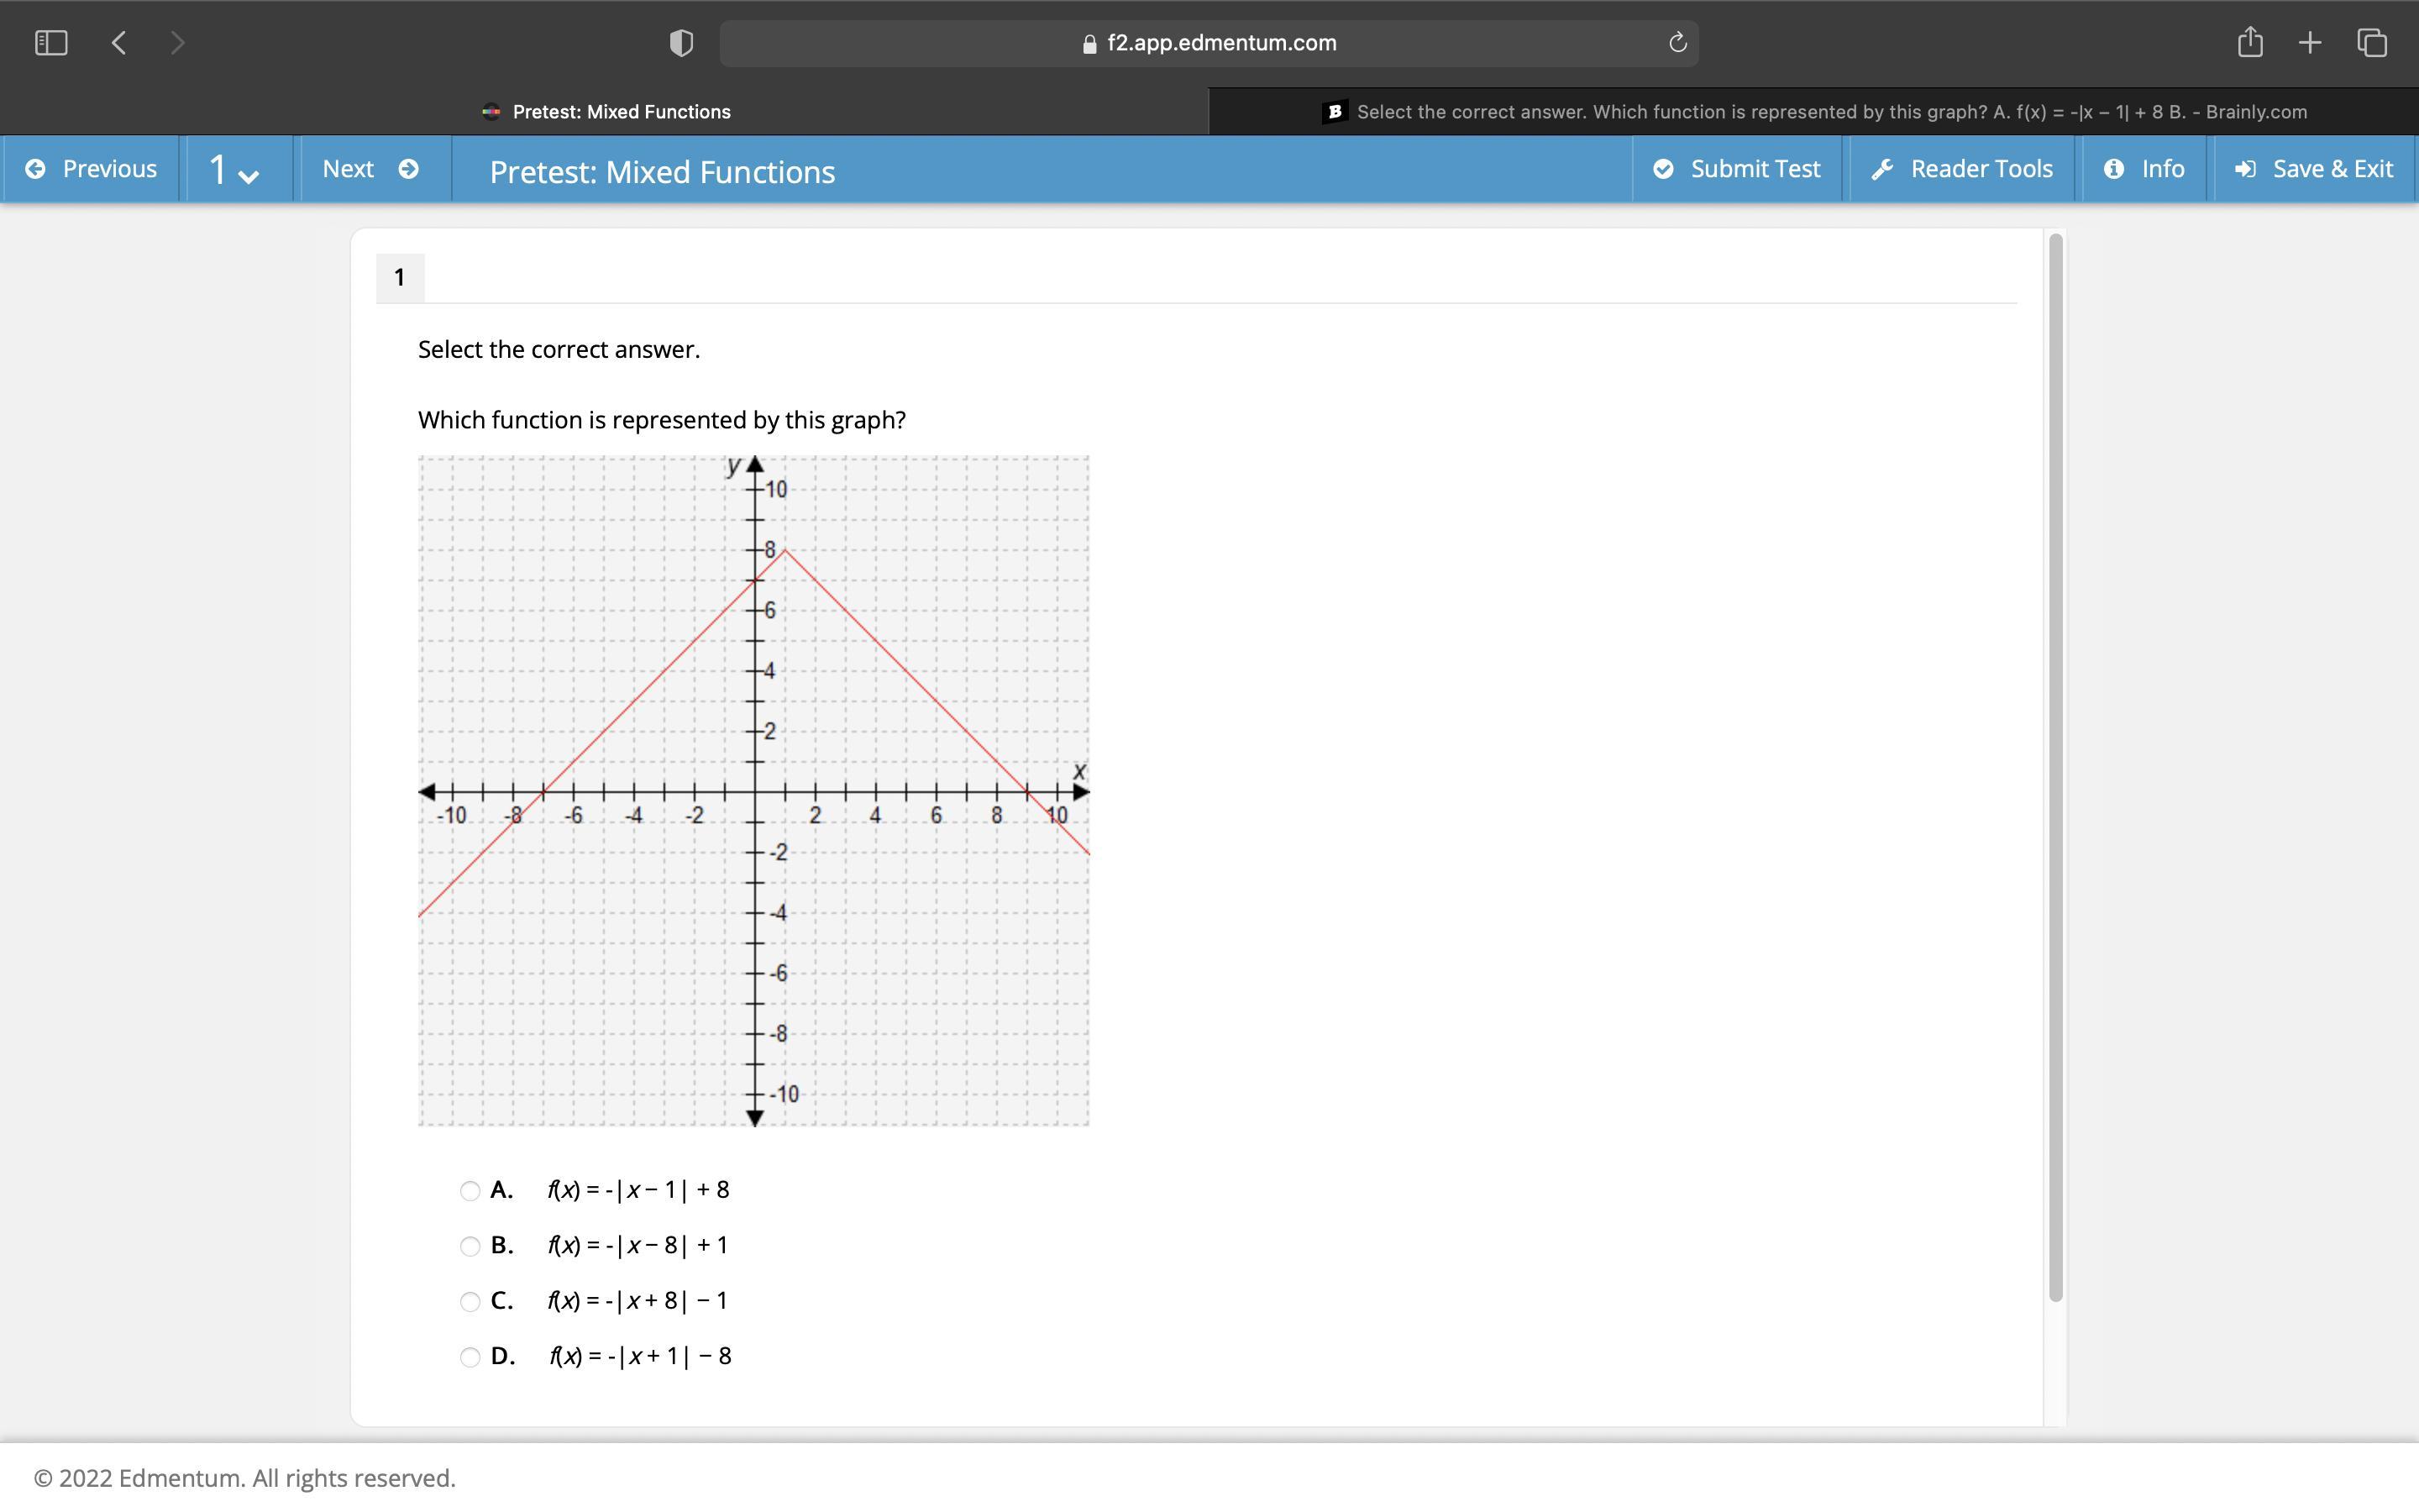Open the Reader Tools menu

click(1961, 169)
